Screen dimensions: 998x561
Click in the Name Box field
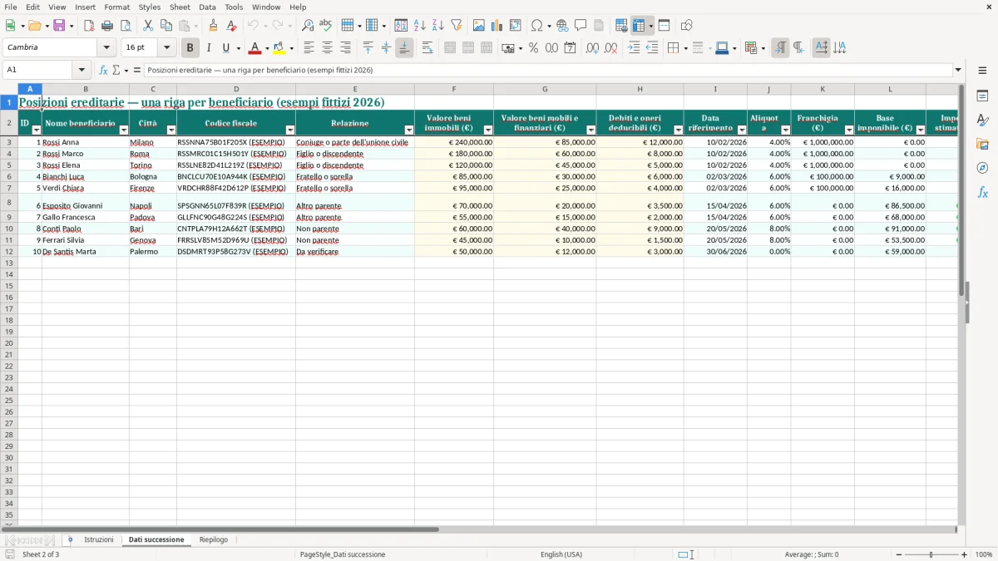tap(38, 70)
